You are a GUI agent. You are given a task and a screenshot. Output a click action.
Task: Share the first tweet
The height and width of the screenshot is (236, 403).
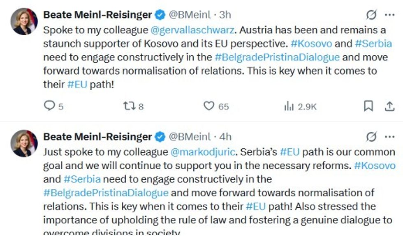(x=389, y=106)
